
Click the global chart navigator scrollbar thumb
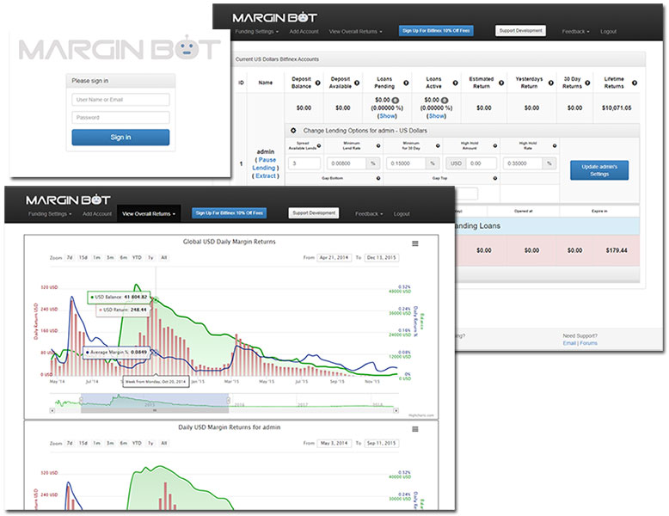click(155, 410)
